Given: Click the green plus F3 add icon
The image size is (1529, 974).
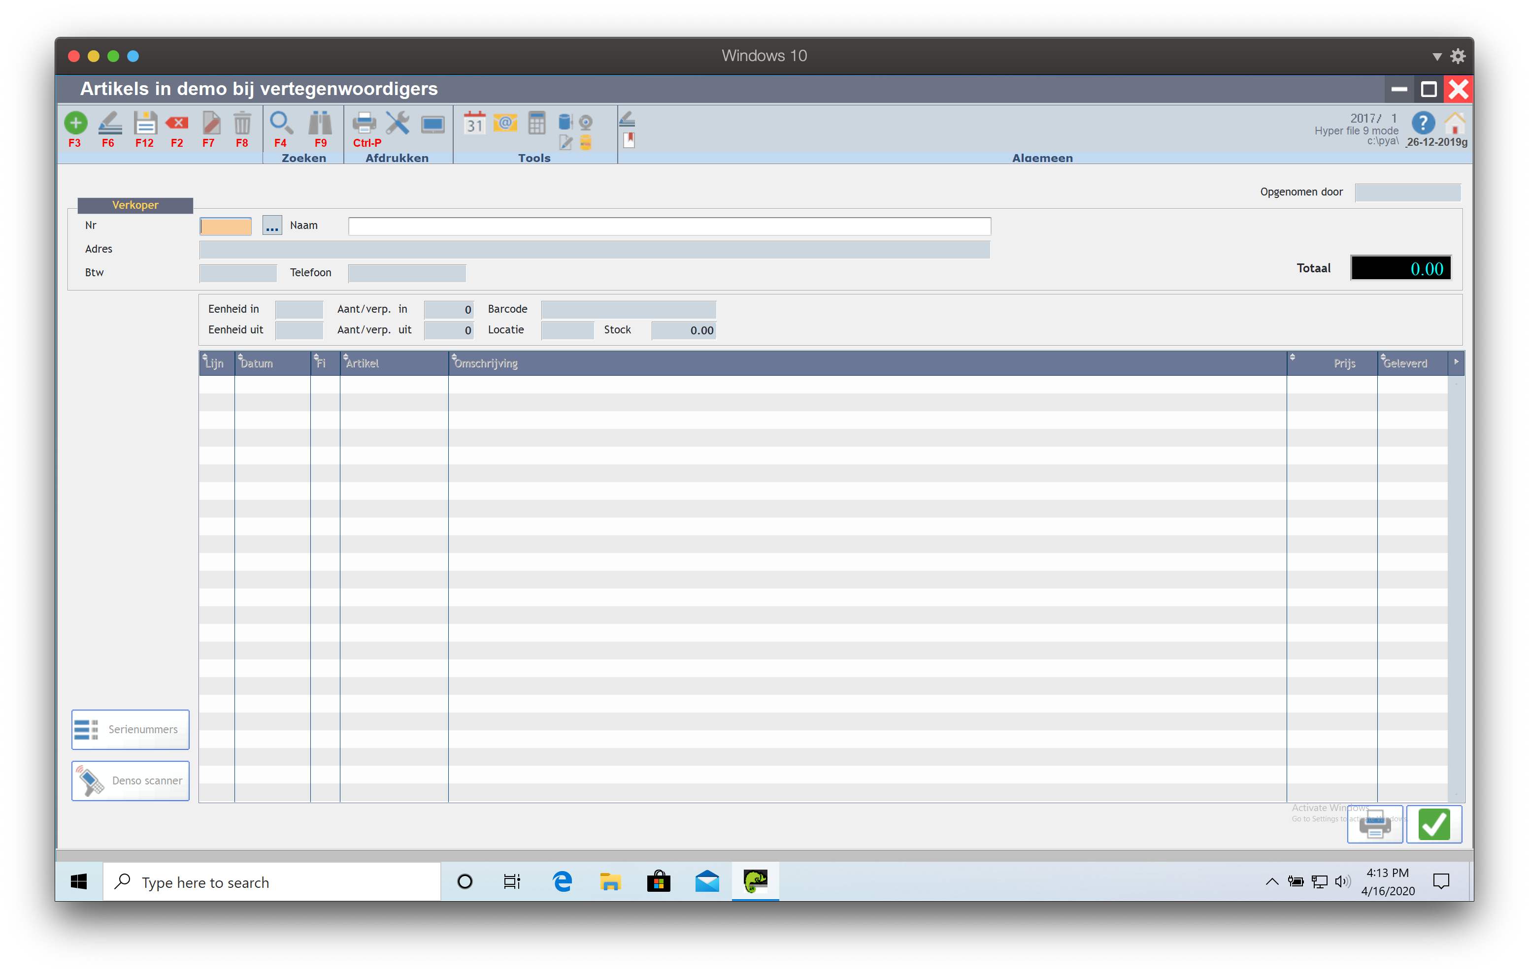Looking at the screenshot, I should pos(75,123).
